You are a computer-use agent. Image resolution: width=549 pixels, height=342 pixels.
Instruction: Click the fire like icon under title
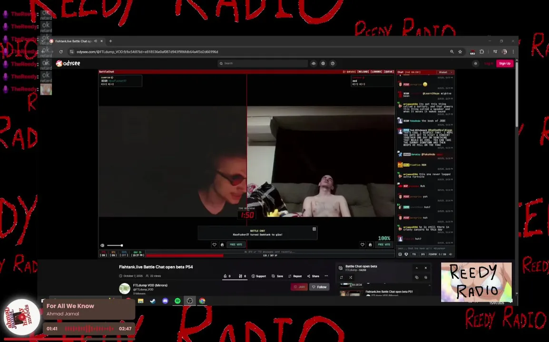click(227, 276)
